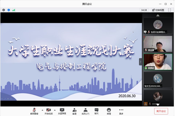This screenshot has width=175, height=116.
Task: Turn on camera with 开启视频
Action: (x=48, y=110)
